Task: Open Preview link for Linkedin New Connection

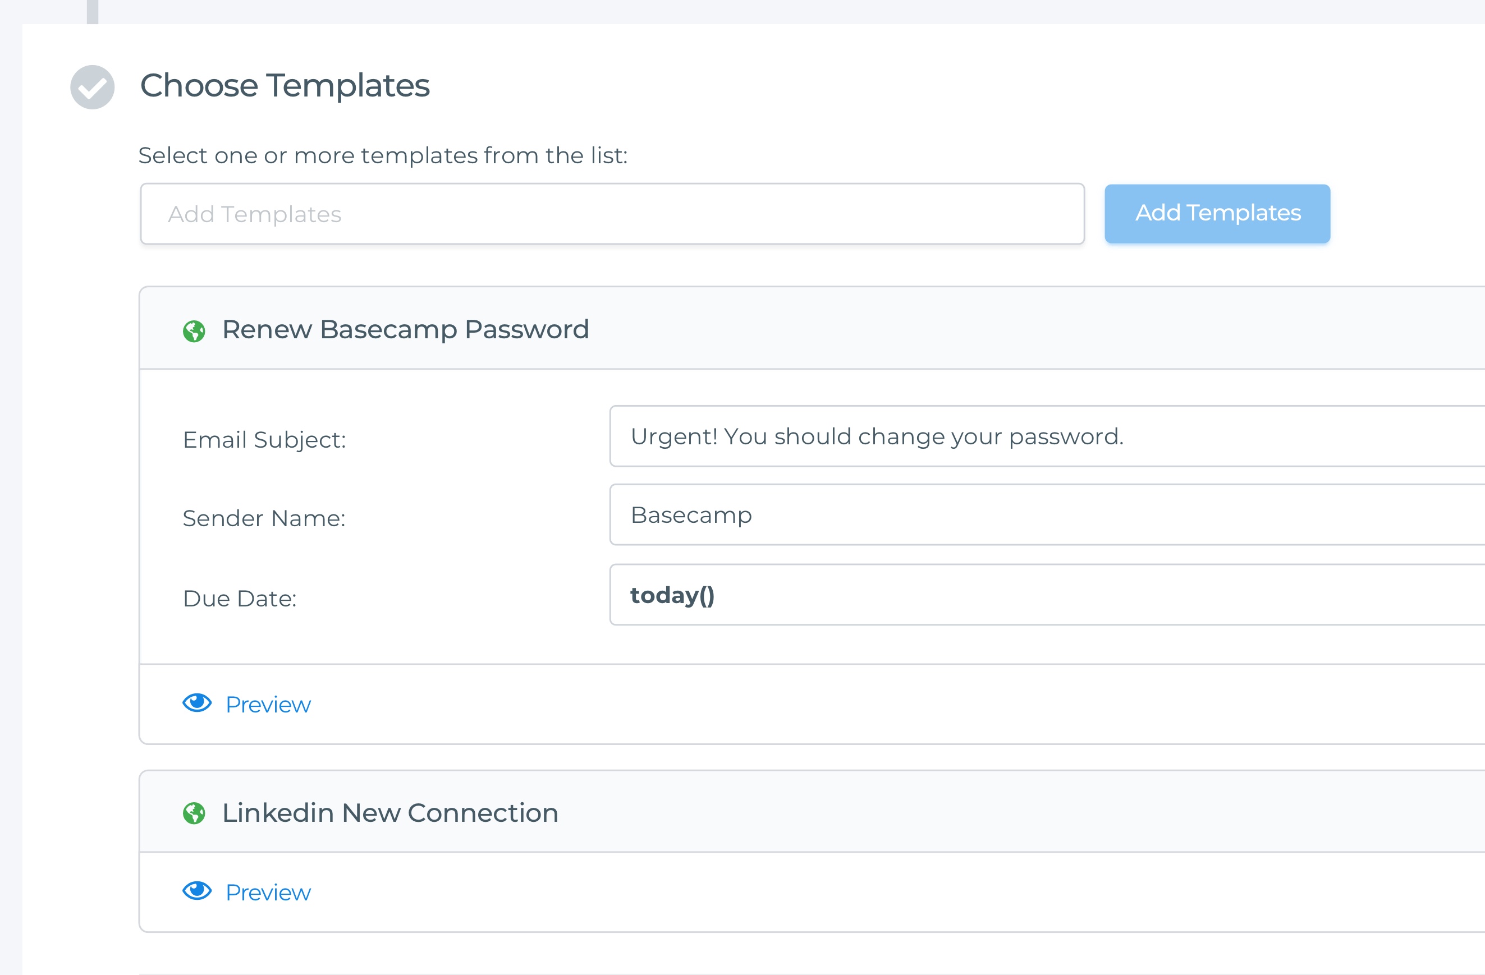Action: tap(268, 893)
